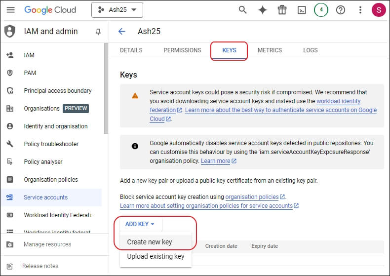The height and width of the screenshot is (276, 390).
Task: Open the Ash25 project picker dropdown
Action: pyautogui.click(x=117, y=10)
